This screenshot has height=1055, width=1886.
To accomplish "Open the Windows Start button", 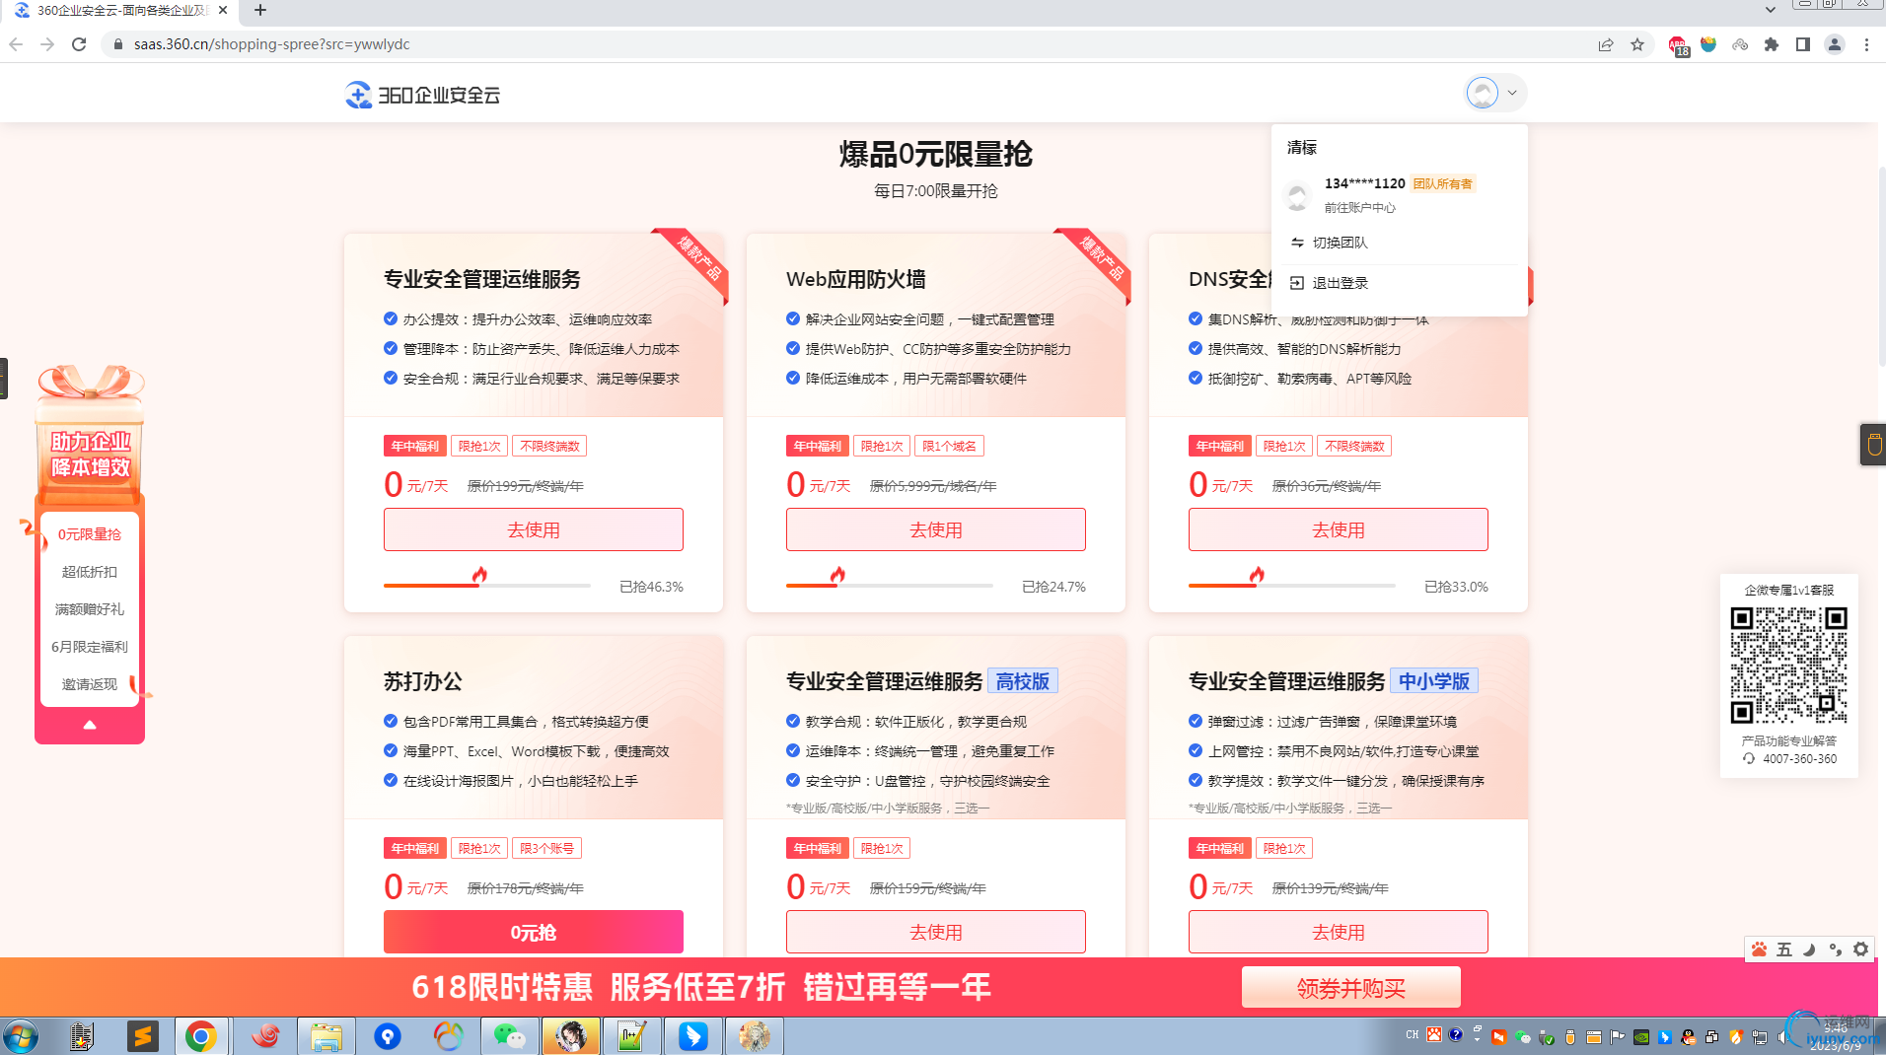I will 21,1037.
